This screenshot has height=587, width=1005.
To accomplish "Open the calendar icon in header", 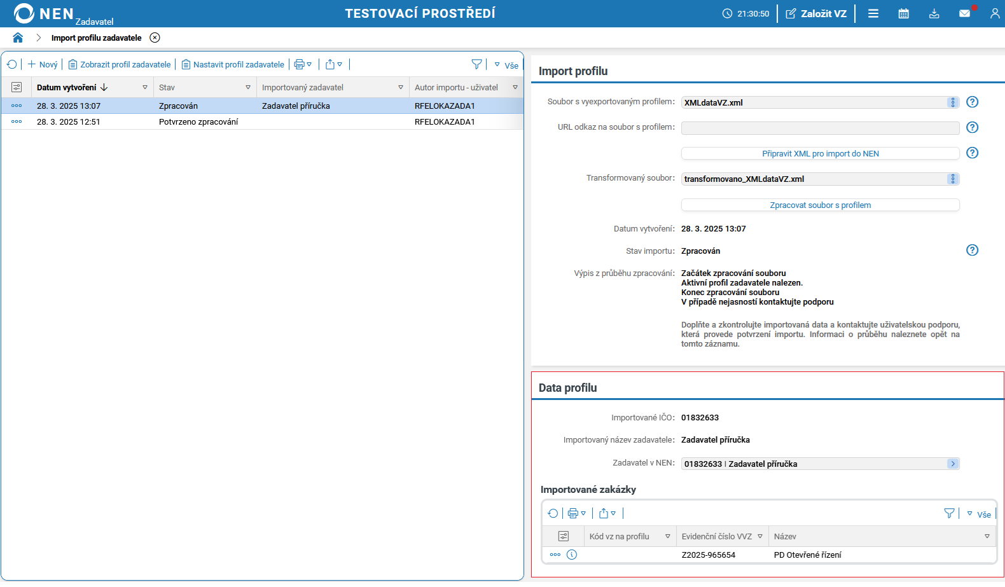I will pyautogui.click(x=903, y=13).
